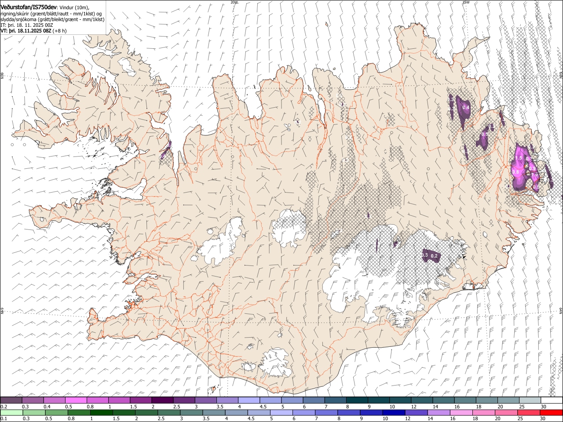Pick the bottom-row green swatch starting at 0.8
The height and width of the screenshot is (422, 563).
79,412
